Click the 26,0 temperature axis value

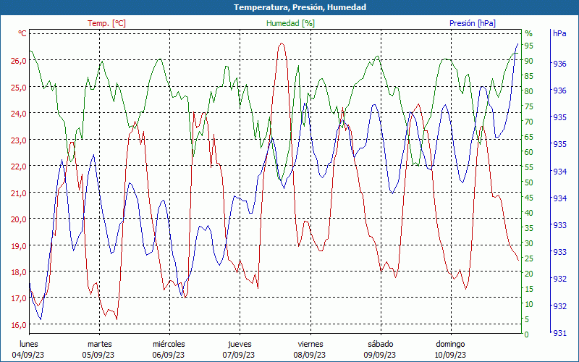pos(19,61)
